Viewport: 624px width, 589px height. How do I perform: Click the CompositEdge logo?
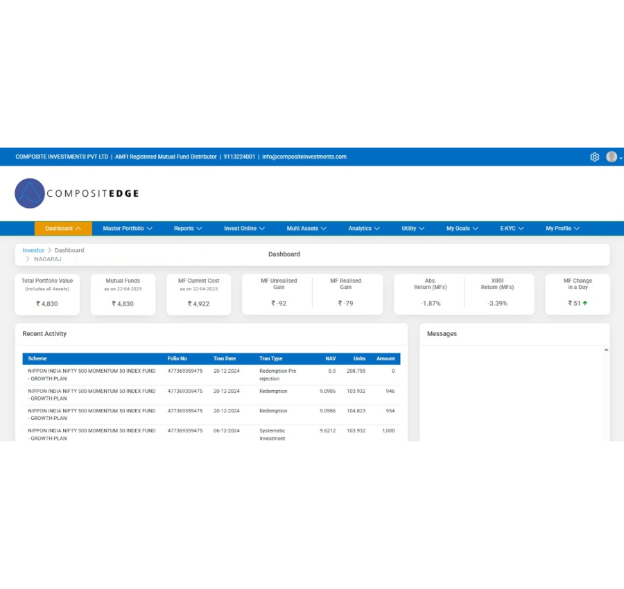[x=76, y=193]
